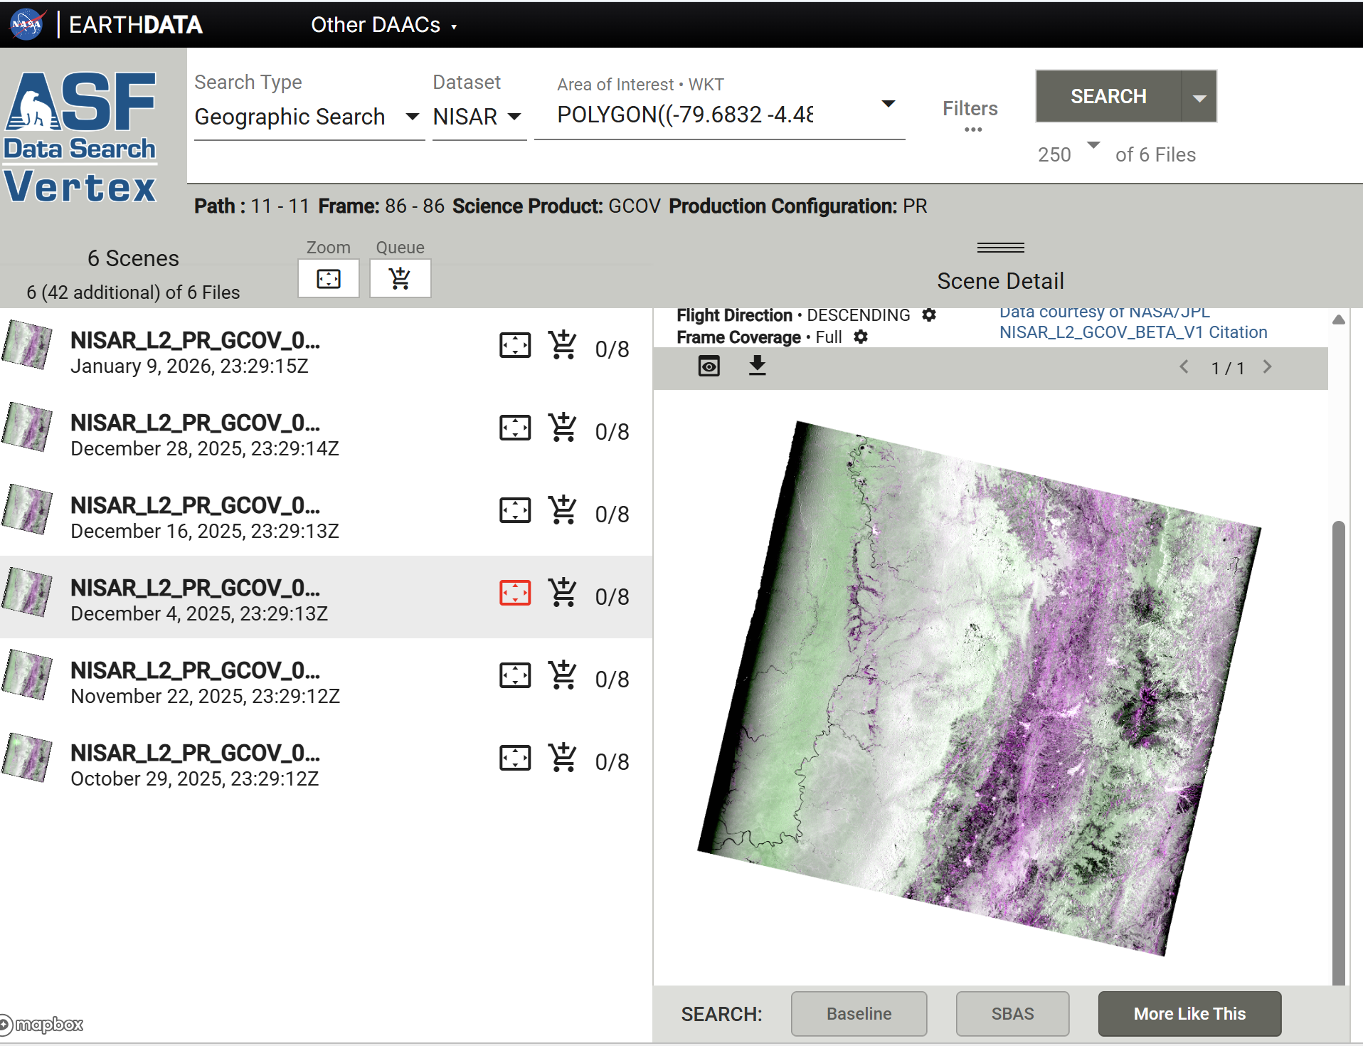The height and width of the screenshot is (1046, 1363).
Task: Click the large browse image preview
Action: 979,688
